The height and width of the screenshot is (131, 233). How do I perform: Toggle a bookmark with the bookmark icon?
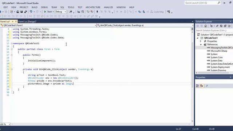tap(97, 12)
